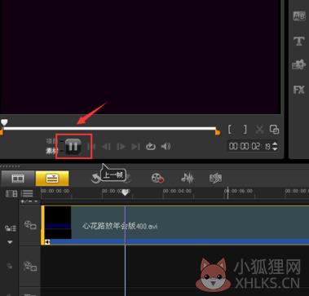Viewport: 309px width, 296px height.
Task: Open the add/remove chapter point dropdown
Action: [29, 201]
